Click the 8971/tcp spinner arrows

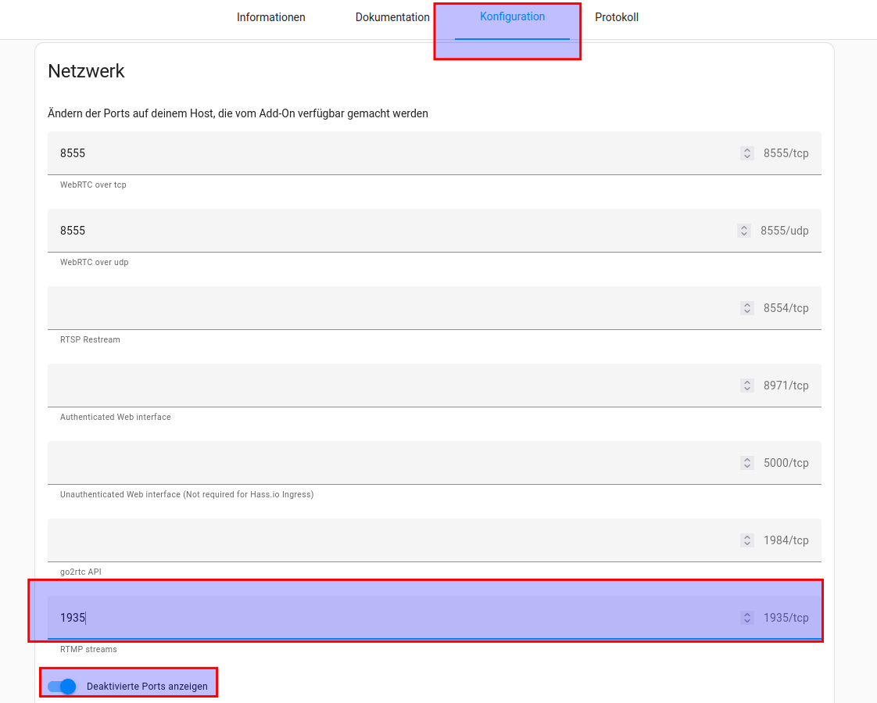click(x=746, y=386)
